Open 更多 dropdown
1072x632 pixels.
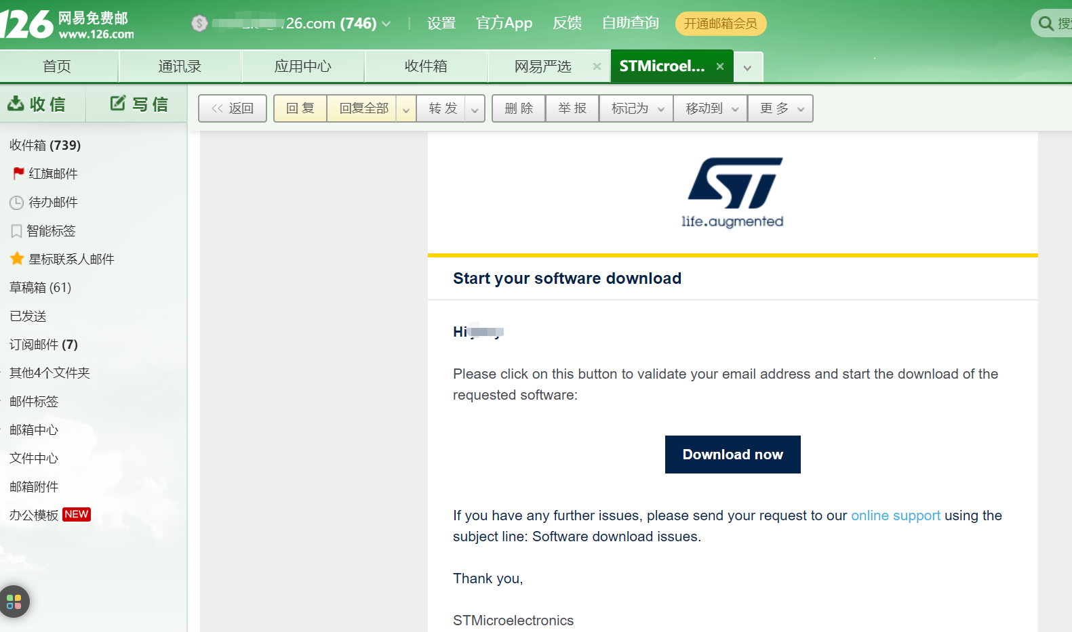(780, 108)
